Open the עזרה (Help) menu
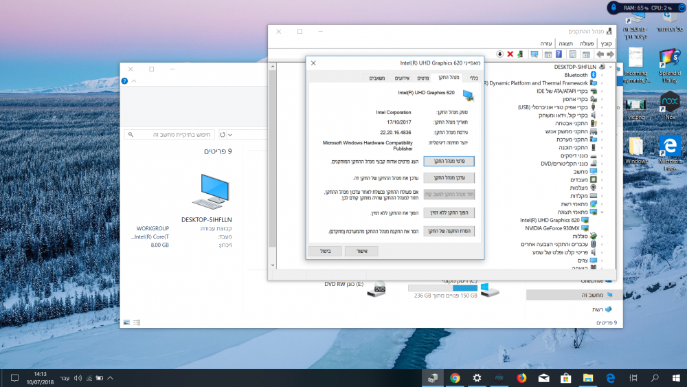Viewport: 687px width, 387px height. (x=546, y=43)
